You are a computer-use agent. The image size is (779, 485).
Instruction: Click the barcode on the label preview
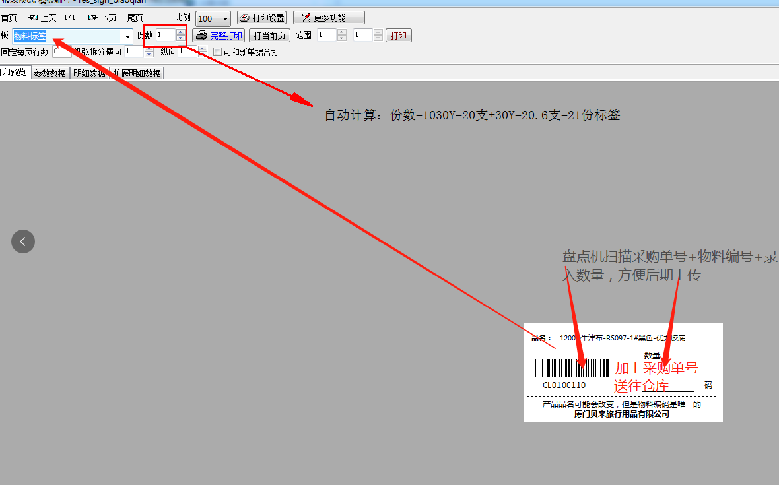571,368
